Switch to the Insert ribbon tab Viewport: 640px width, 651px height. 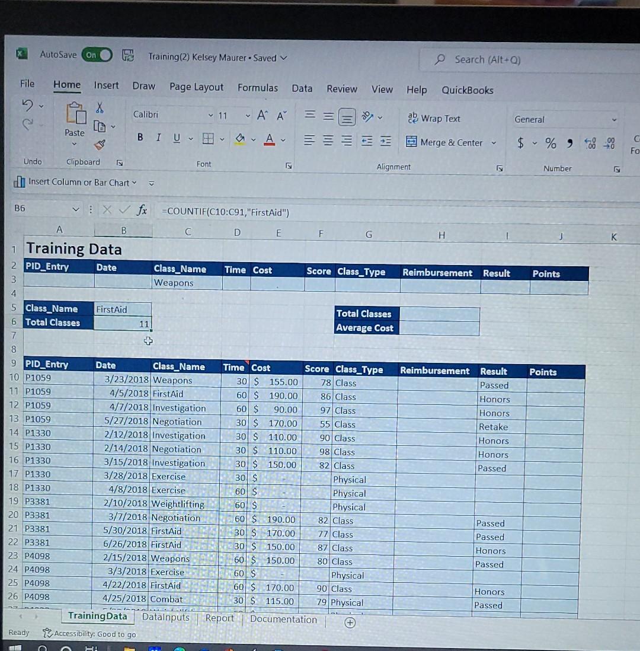coord(106,85)
